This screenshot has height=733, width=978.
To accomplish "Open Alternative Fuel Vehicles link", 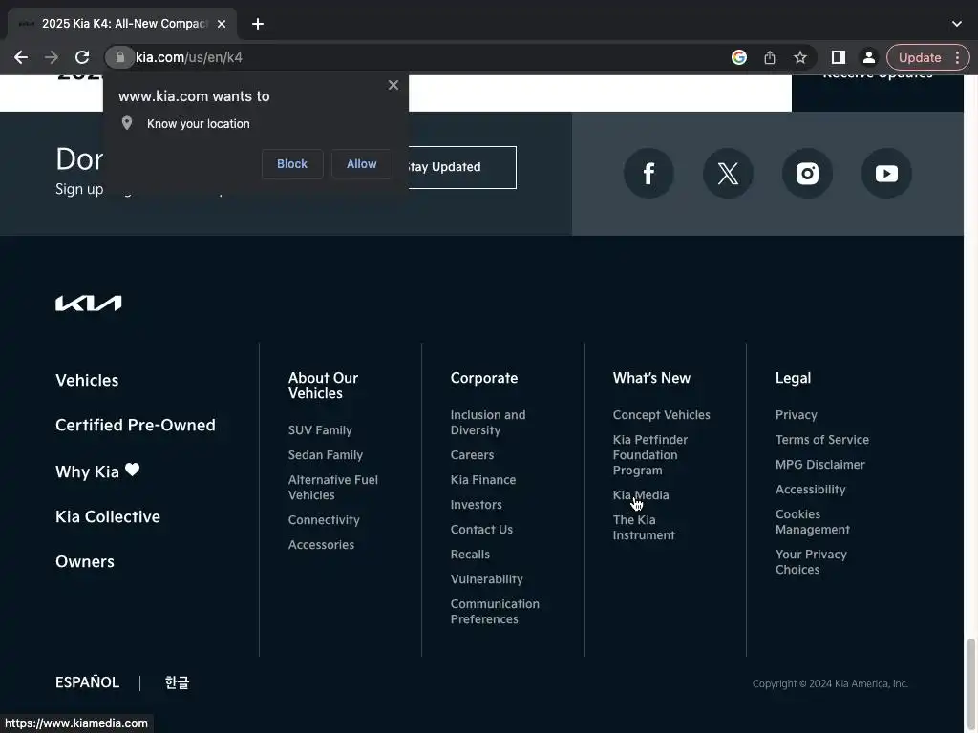I will tap(333, 488).
